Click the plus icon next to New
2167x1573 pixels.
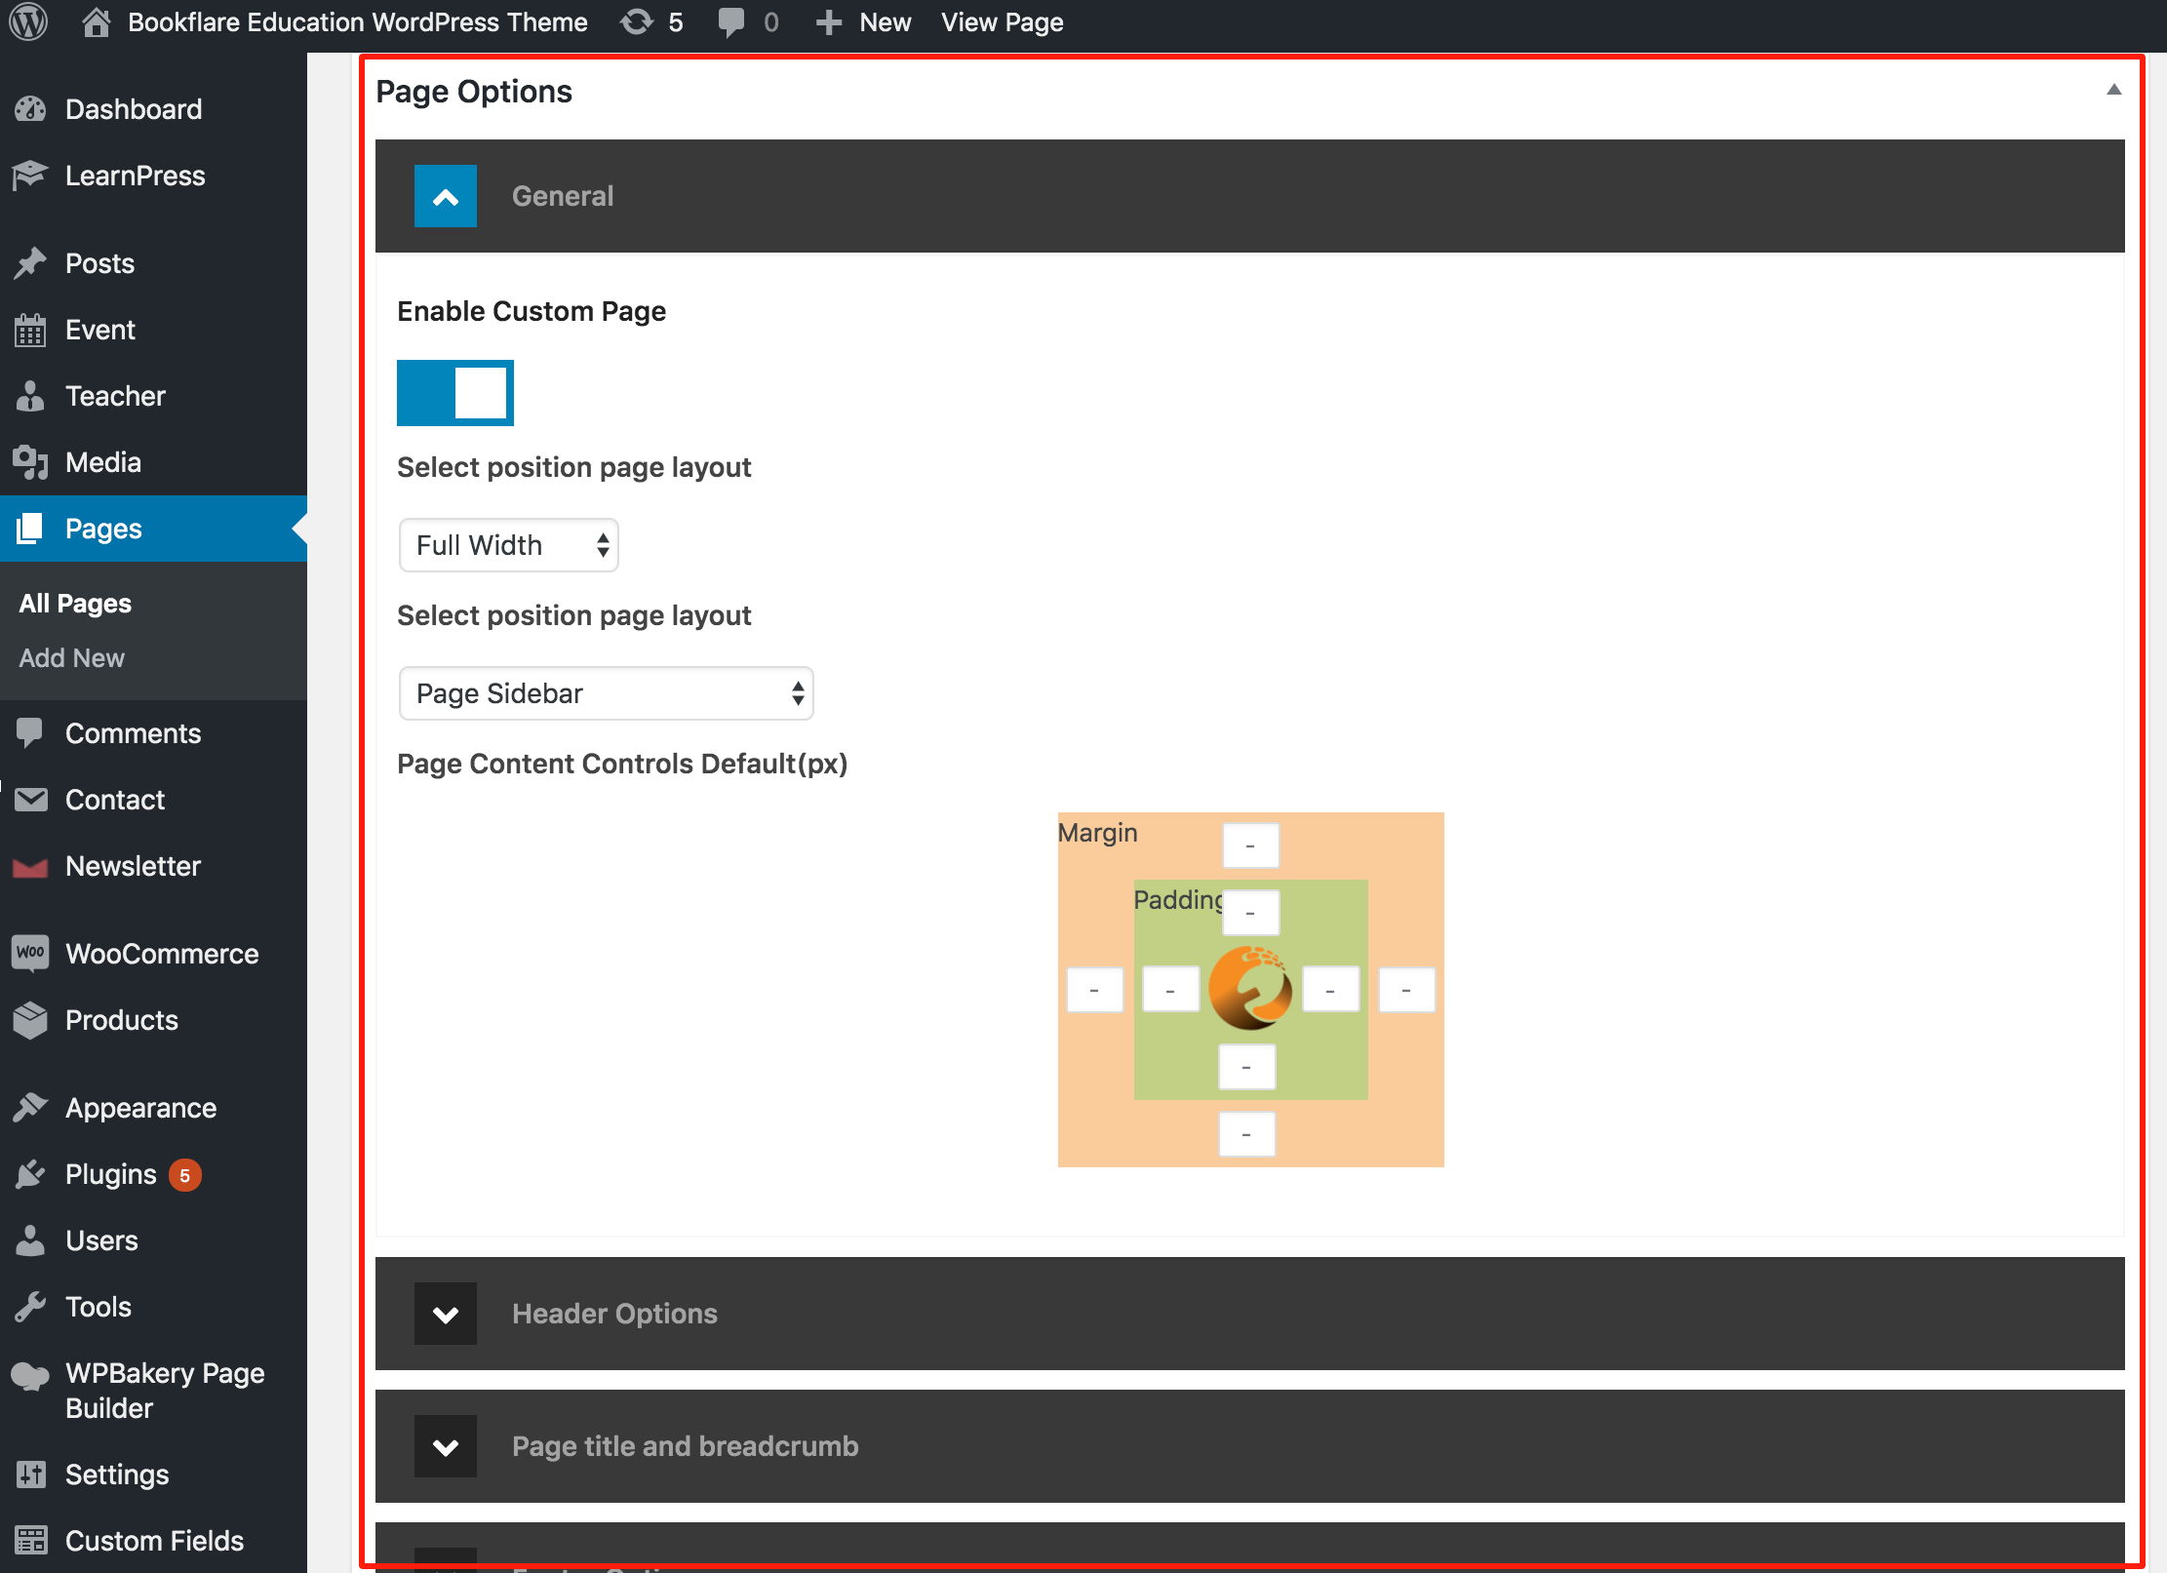tap(828, 22)
